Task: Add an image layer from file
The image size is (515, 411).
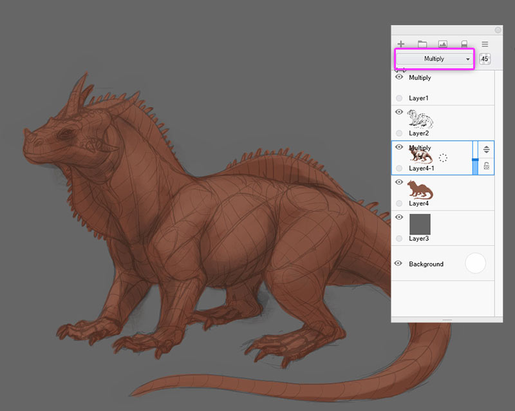Action: [x=443, y=44]
